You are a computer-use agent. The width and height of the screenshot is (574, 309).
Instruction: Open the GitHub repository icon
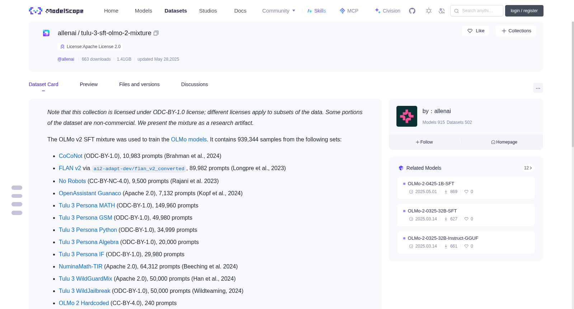click(412, 11)
